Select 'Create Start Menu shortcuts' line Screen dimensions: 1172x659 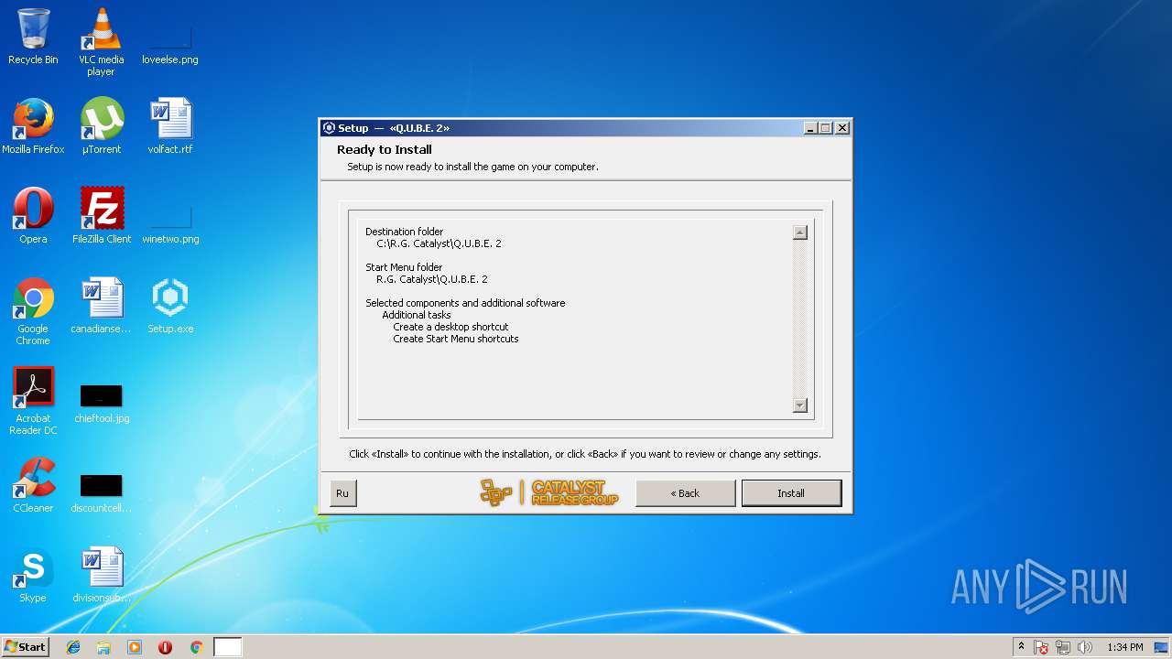456,339
